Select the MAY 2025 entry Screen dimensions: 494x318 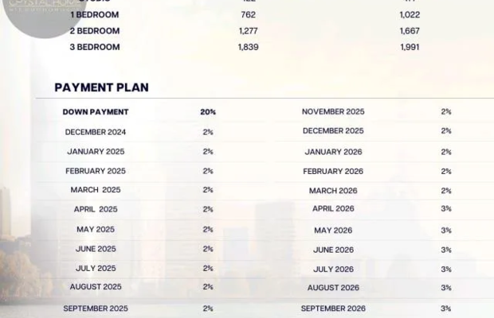96,230
